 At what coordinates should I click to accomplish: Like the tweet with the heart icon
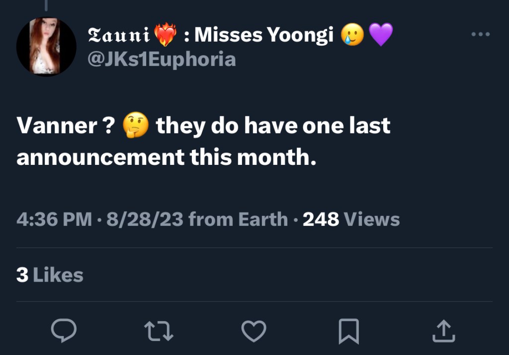click(254, 330)
